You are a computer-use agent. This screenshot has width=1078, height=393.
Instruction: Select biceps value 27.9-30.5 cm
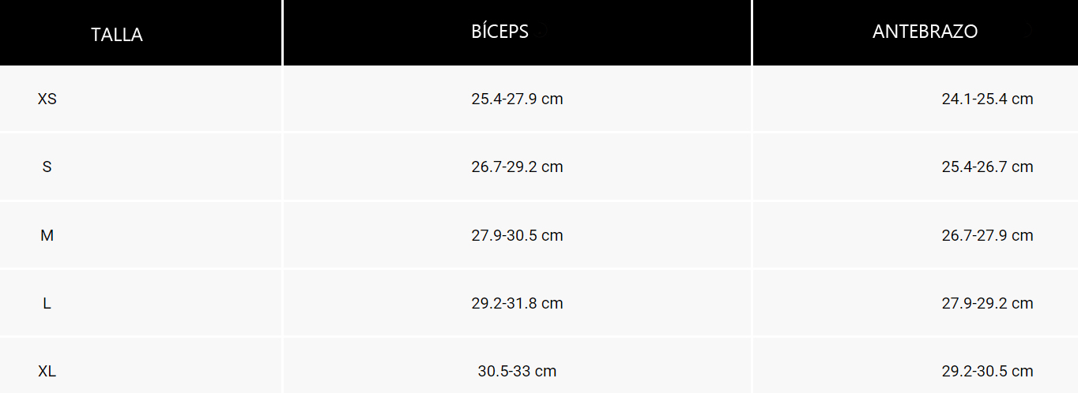pos(517,235)
